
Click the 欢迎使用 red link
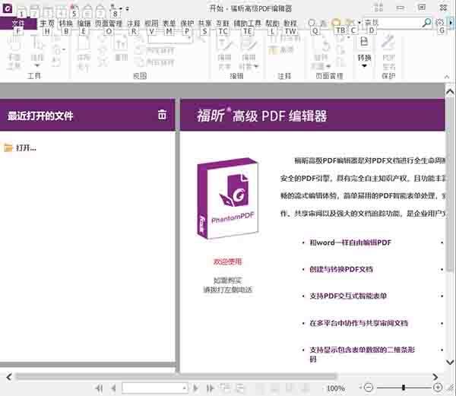[x=228, y=261]
